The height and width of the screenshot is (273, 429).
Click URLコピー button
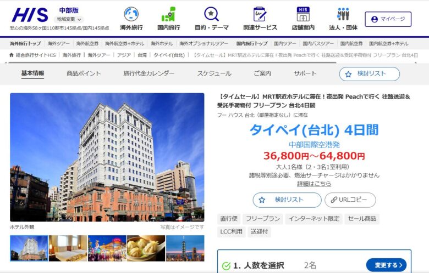(x=350, y=200)
